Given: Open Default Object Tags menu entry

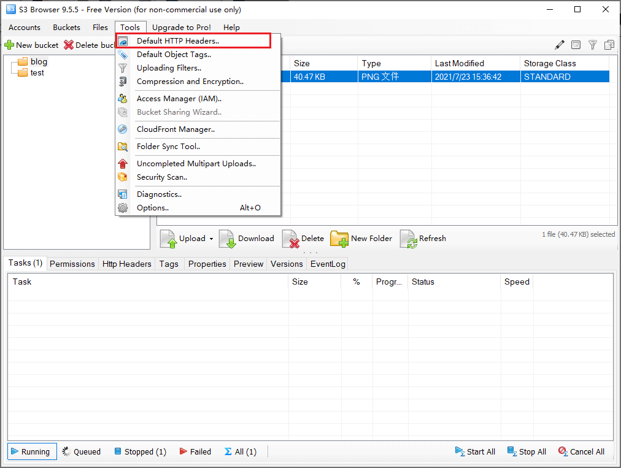Looking at the screenshot, I should tap(198, 54).
